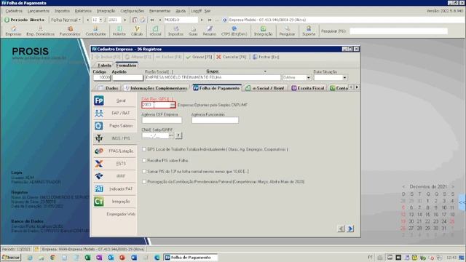The height and width of the screenshot is (262, 466).
Task: Switch to the Escrita Fiscal tab
Action: tap(308, 88)
